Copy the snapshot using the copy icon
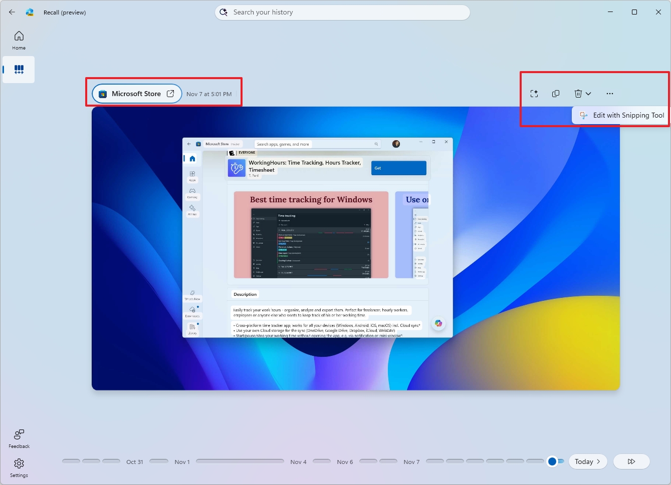The image size is (671, 485). point(555,93)
